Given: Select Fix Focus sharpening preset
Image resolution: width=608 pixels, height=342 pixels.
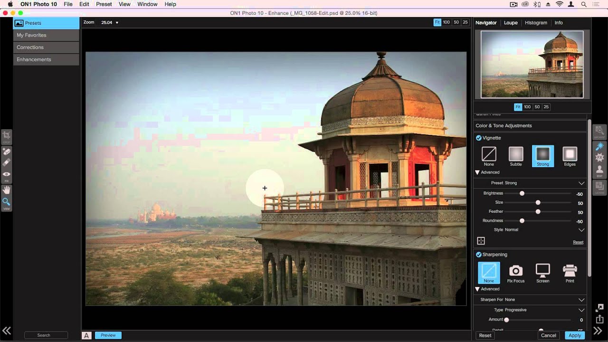Looking at the screenshot, I should (516, 273).
